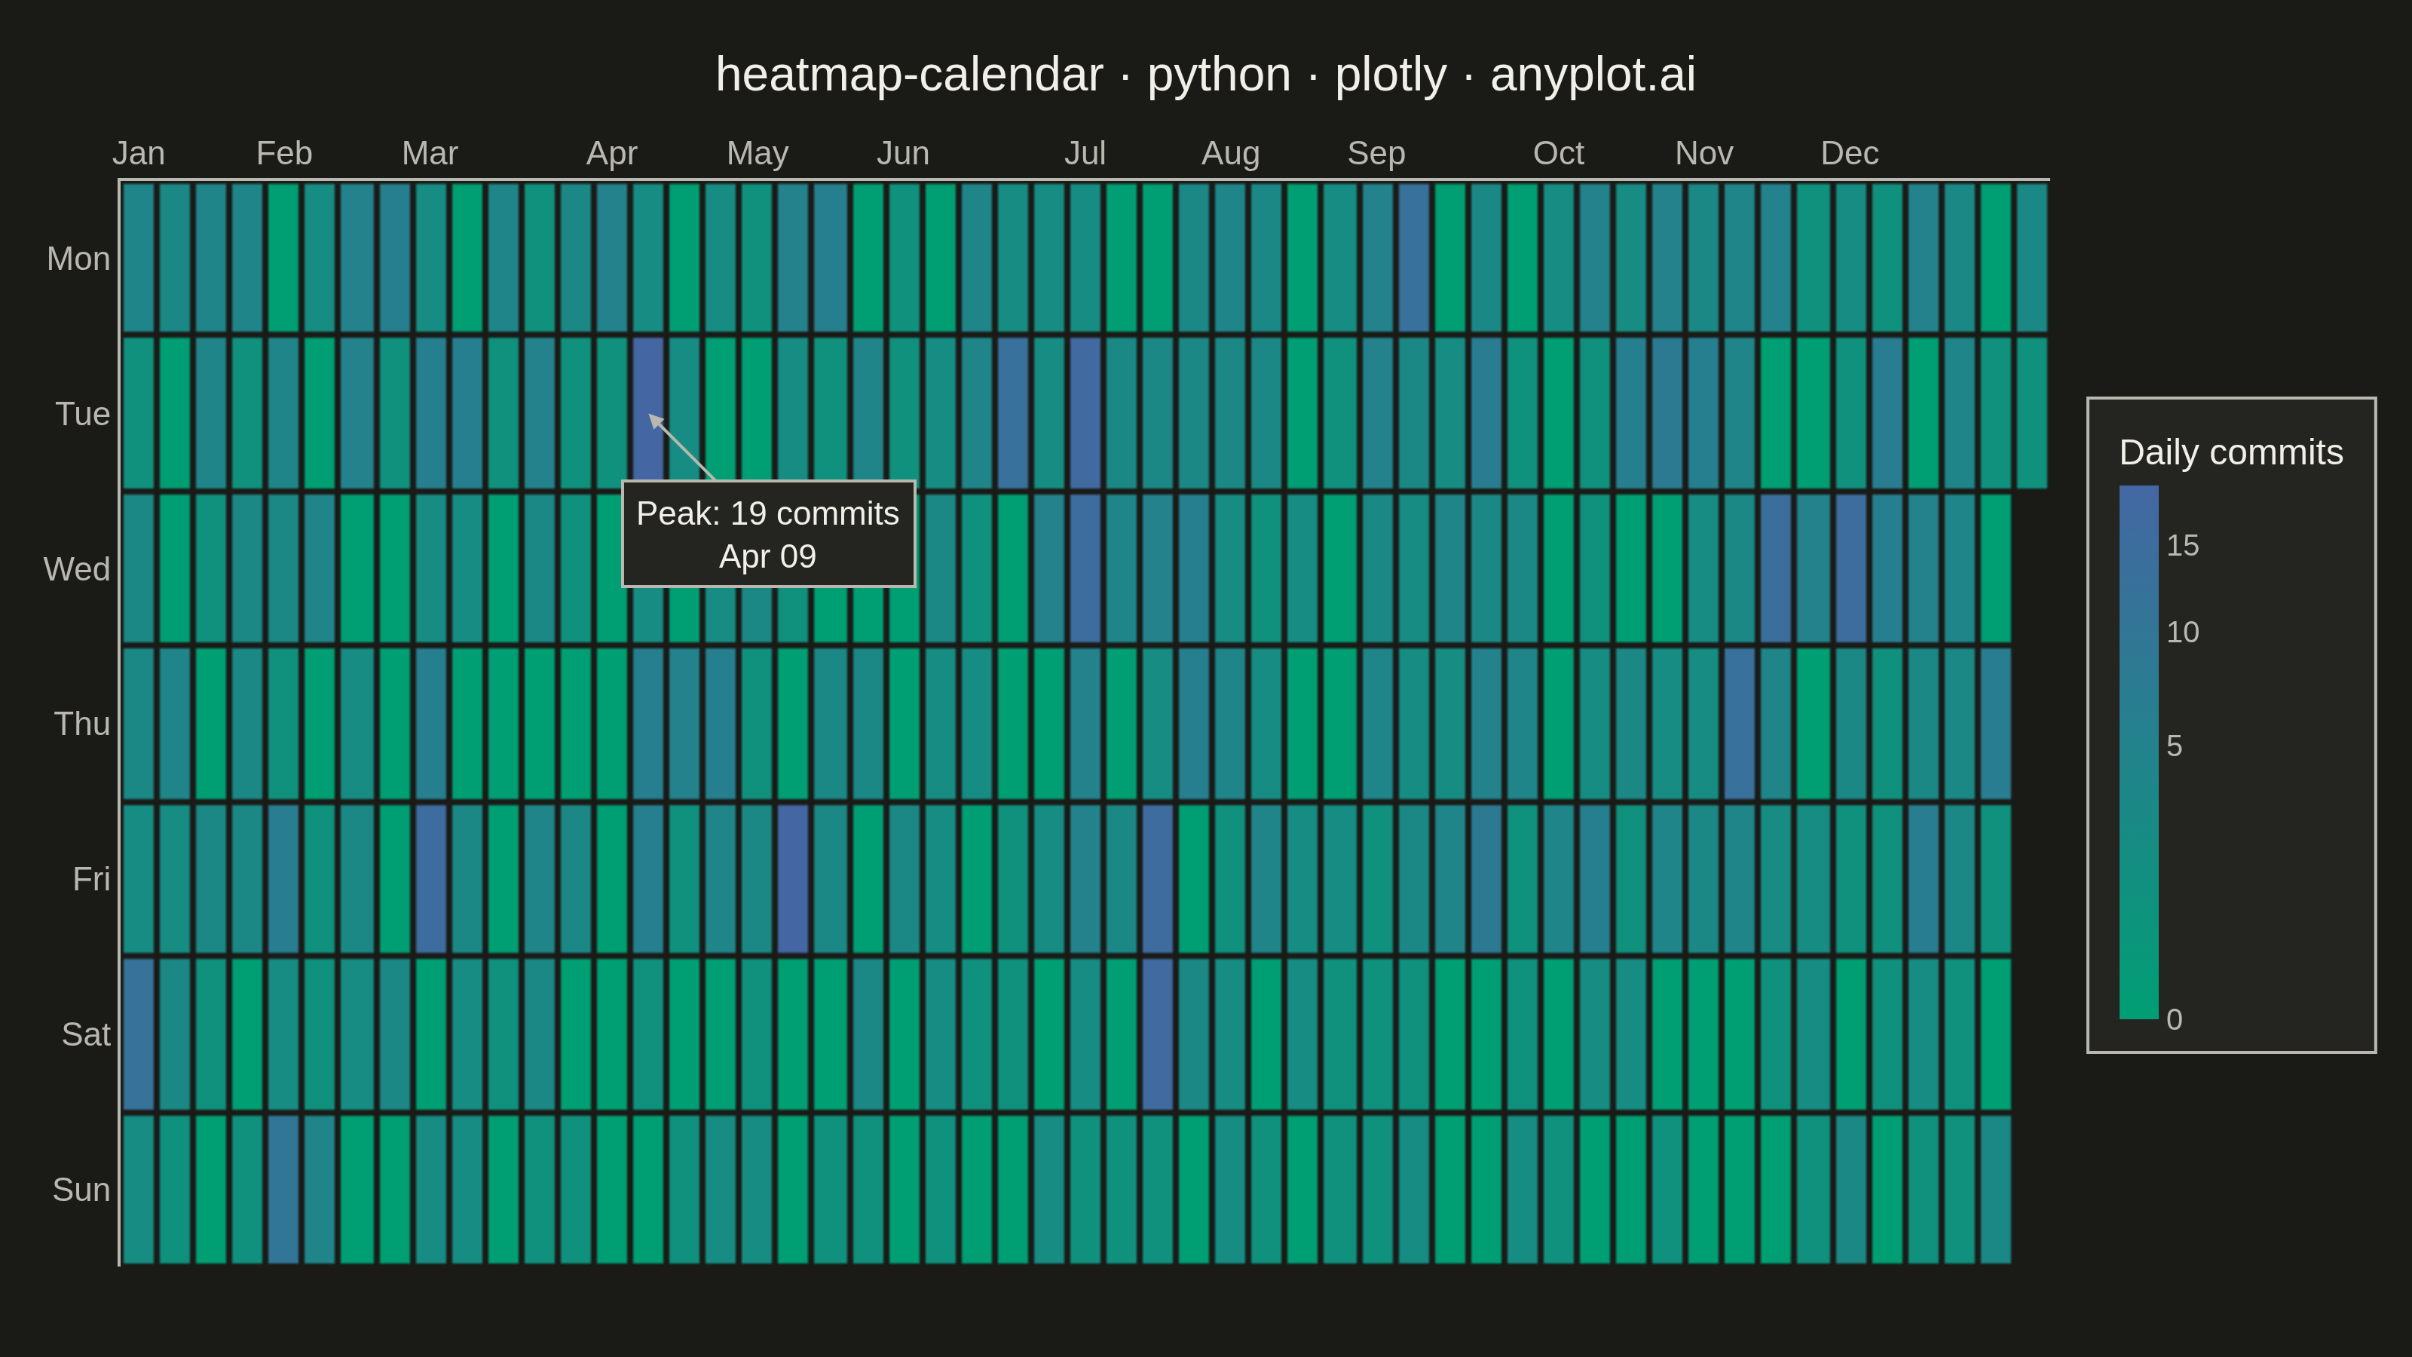Click the colorbar gradient strip
The height and width of the screenshot is (1357, 2412).
[x=2138, y=752]
